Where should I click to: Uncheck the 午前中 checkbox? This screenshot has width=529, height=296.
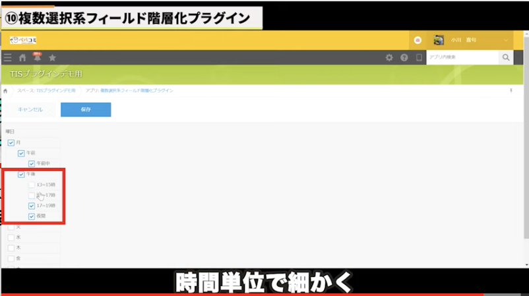(x=32, y=164)
